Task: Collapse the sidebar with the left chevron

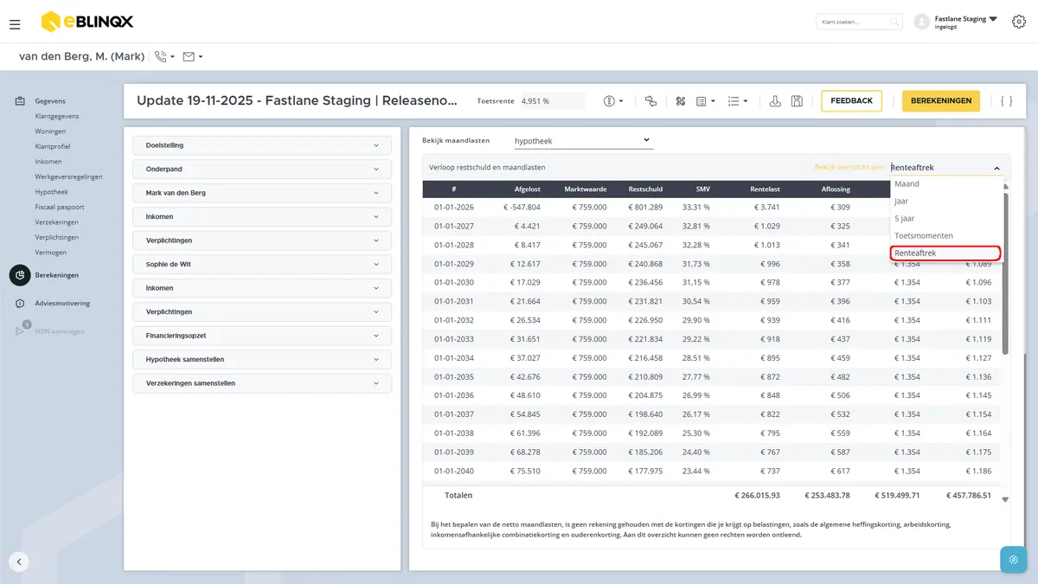Action: click(19, 562)
